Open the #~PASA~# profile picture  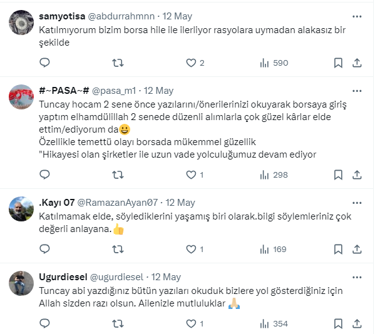(x=21, y=97)
